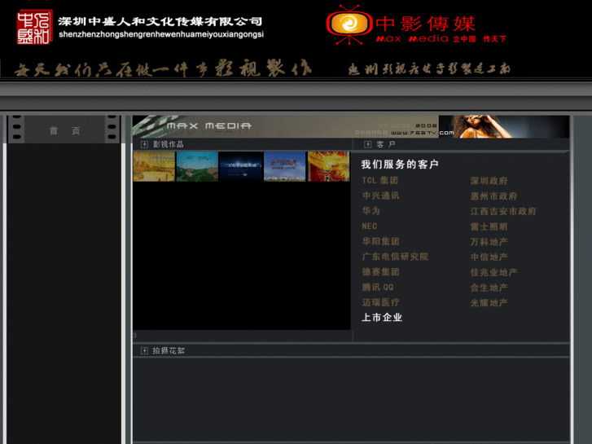
Task: Click the black video player area
Action: coord(242,256)
